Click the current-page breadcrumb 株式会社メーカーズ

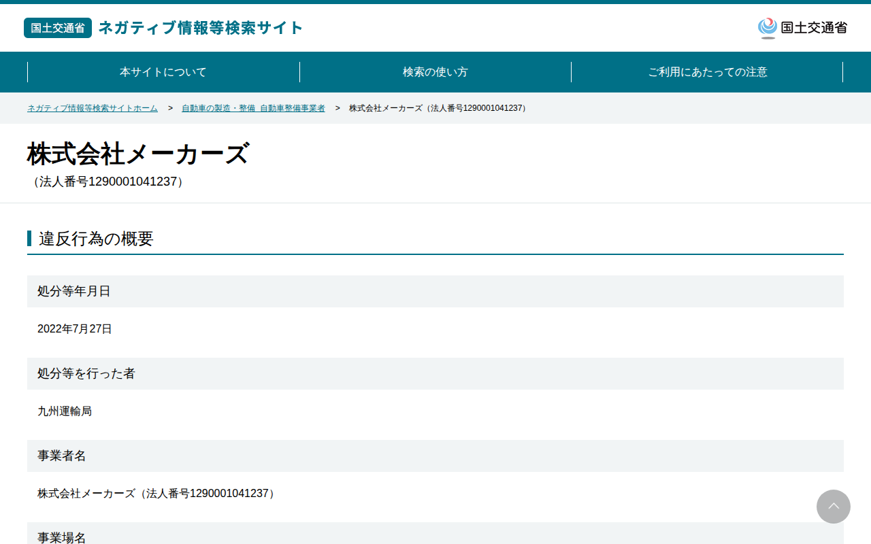439,108
